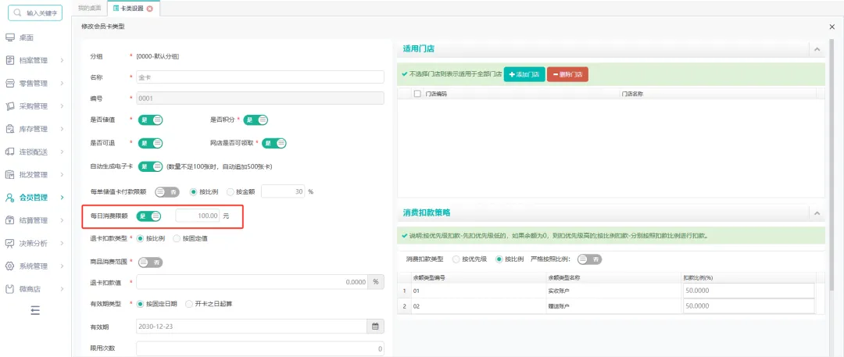Click the 零售管理 store icon

tap(9, 83)
